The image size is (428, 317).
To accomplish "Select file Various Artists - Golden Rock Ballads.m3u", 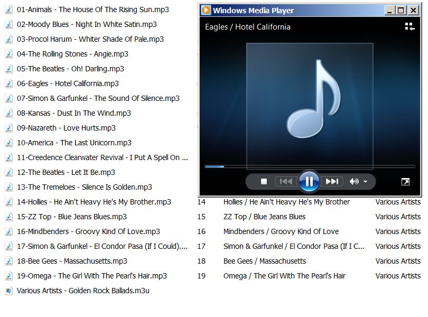I will [83, 290].
